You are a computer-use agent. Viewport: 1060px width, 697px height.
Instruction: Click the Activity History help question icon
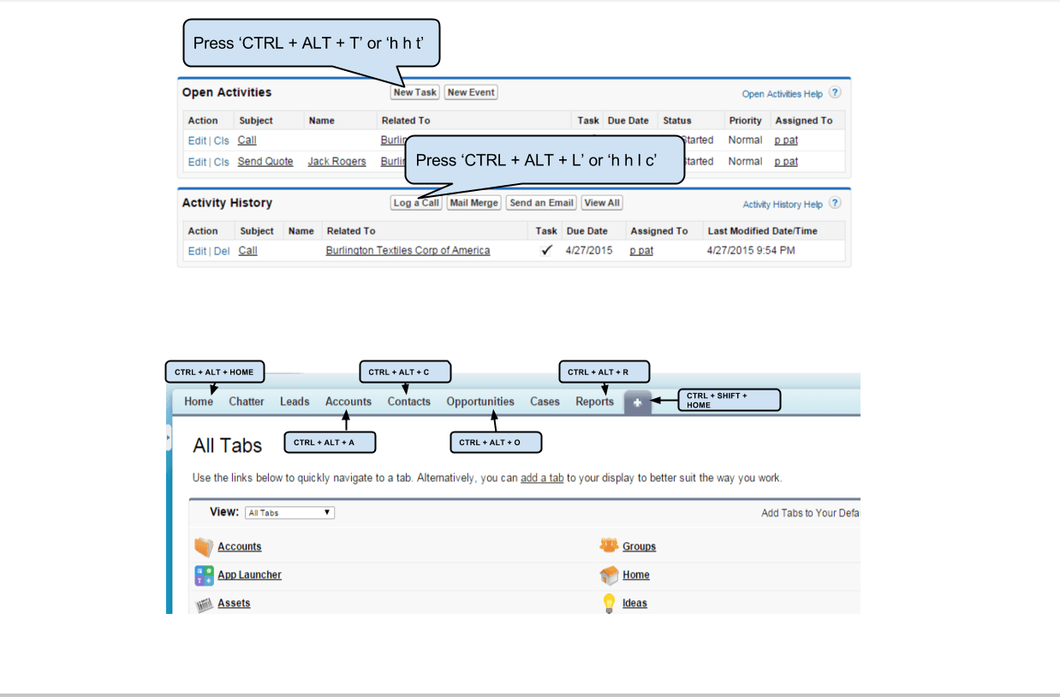point(835,203)
